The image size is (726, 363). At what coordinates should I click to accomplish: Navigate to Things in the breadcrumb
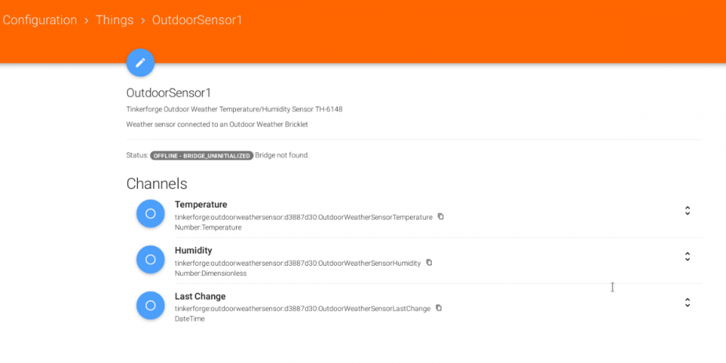(115, 20)
